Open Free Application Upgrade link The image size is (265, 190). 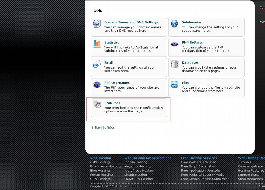(x=200, y=171)
